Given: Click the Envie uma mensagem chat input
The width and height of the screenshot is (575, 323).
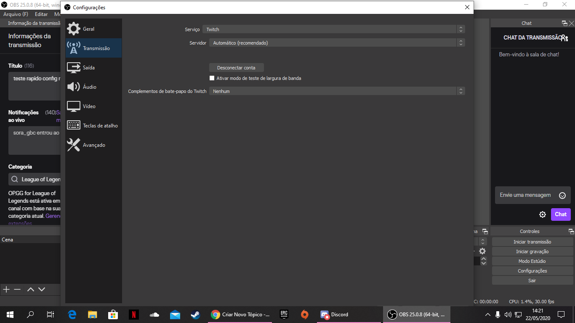Looking at the screenshot, I should click(525, 195).
